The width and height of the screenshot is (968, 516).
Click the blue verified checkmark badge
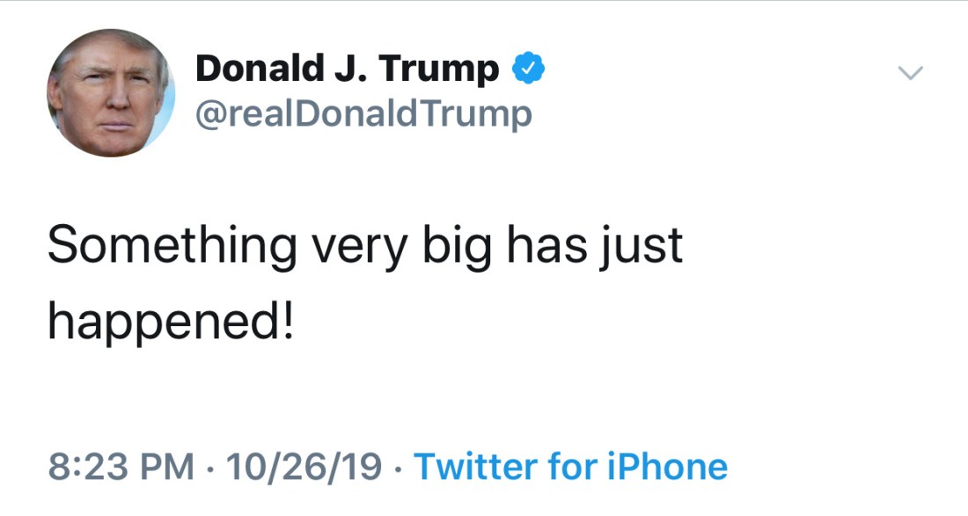(x=529, y=68)
